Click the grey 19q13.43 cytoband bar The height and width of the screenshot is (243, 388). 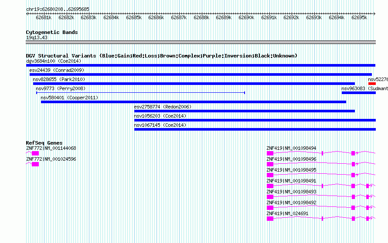(x=201, y=42)
